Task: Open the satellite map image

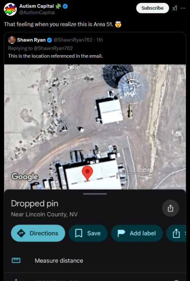Action: click(95, 127)
